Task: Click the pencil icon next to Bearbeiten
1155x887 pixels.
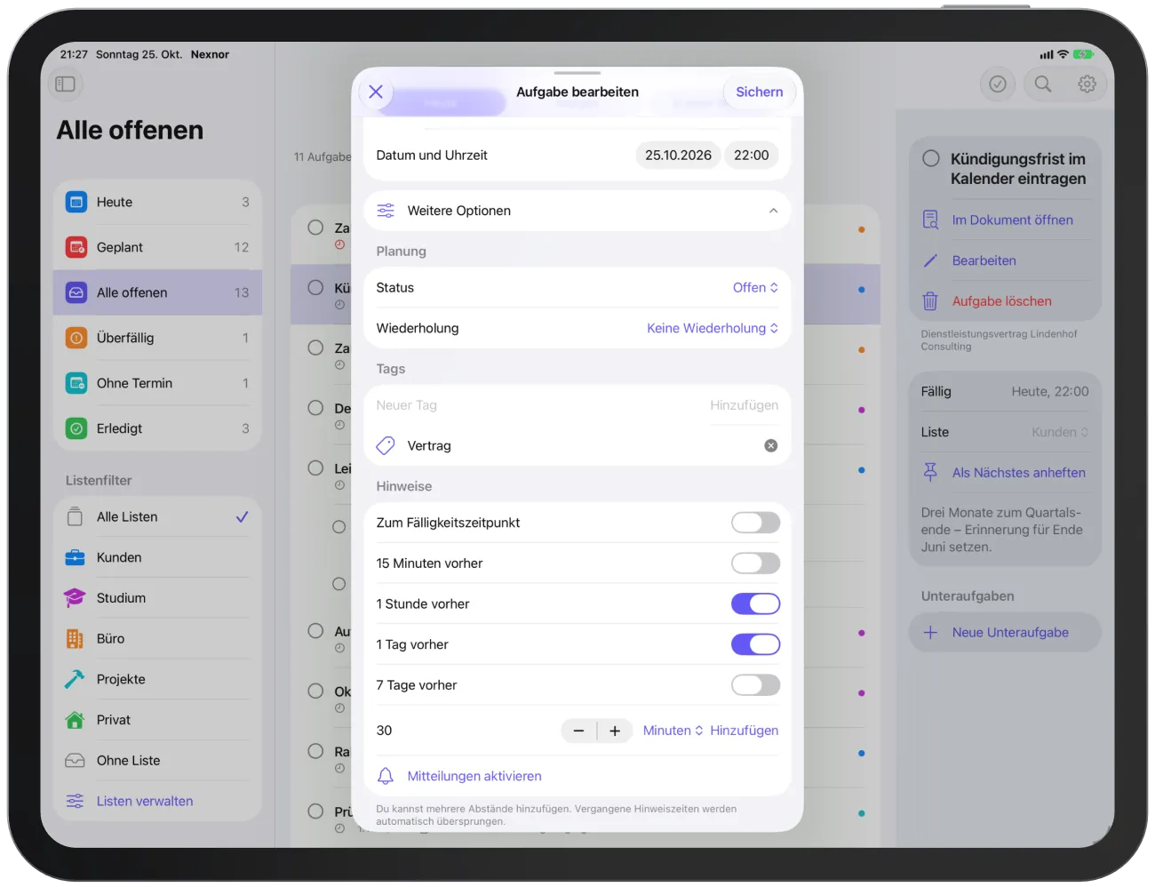Action: coord(930,260)
